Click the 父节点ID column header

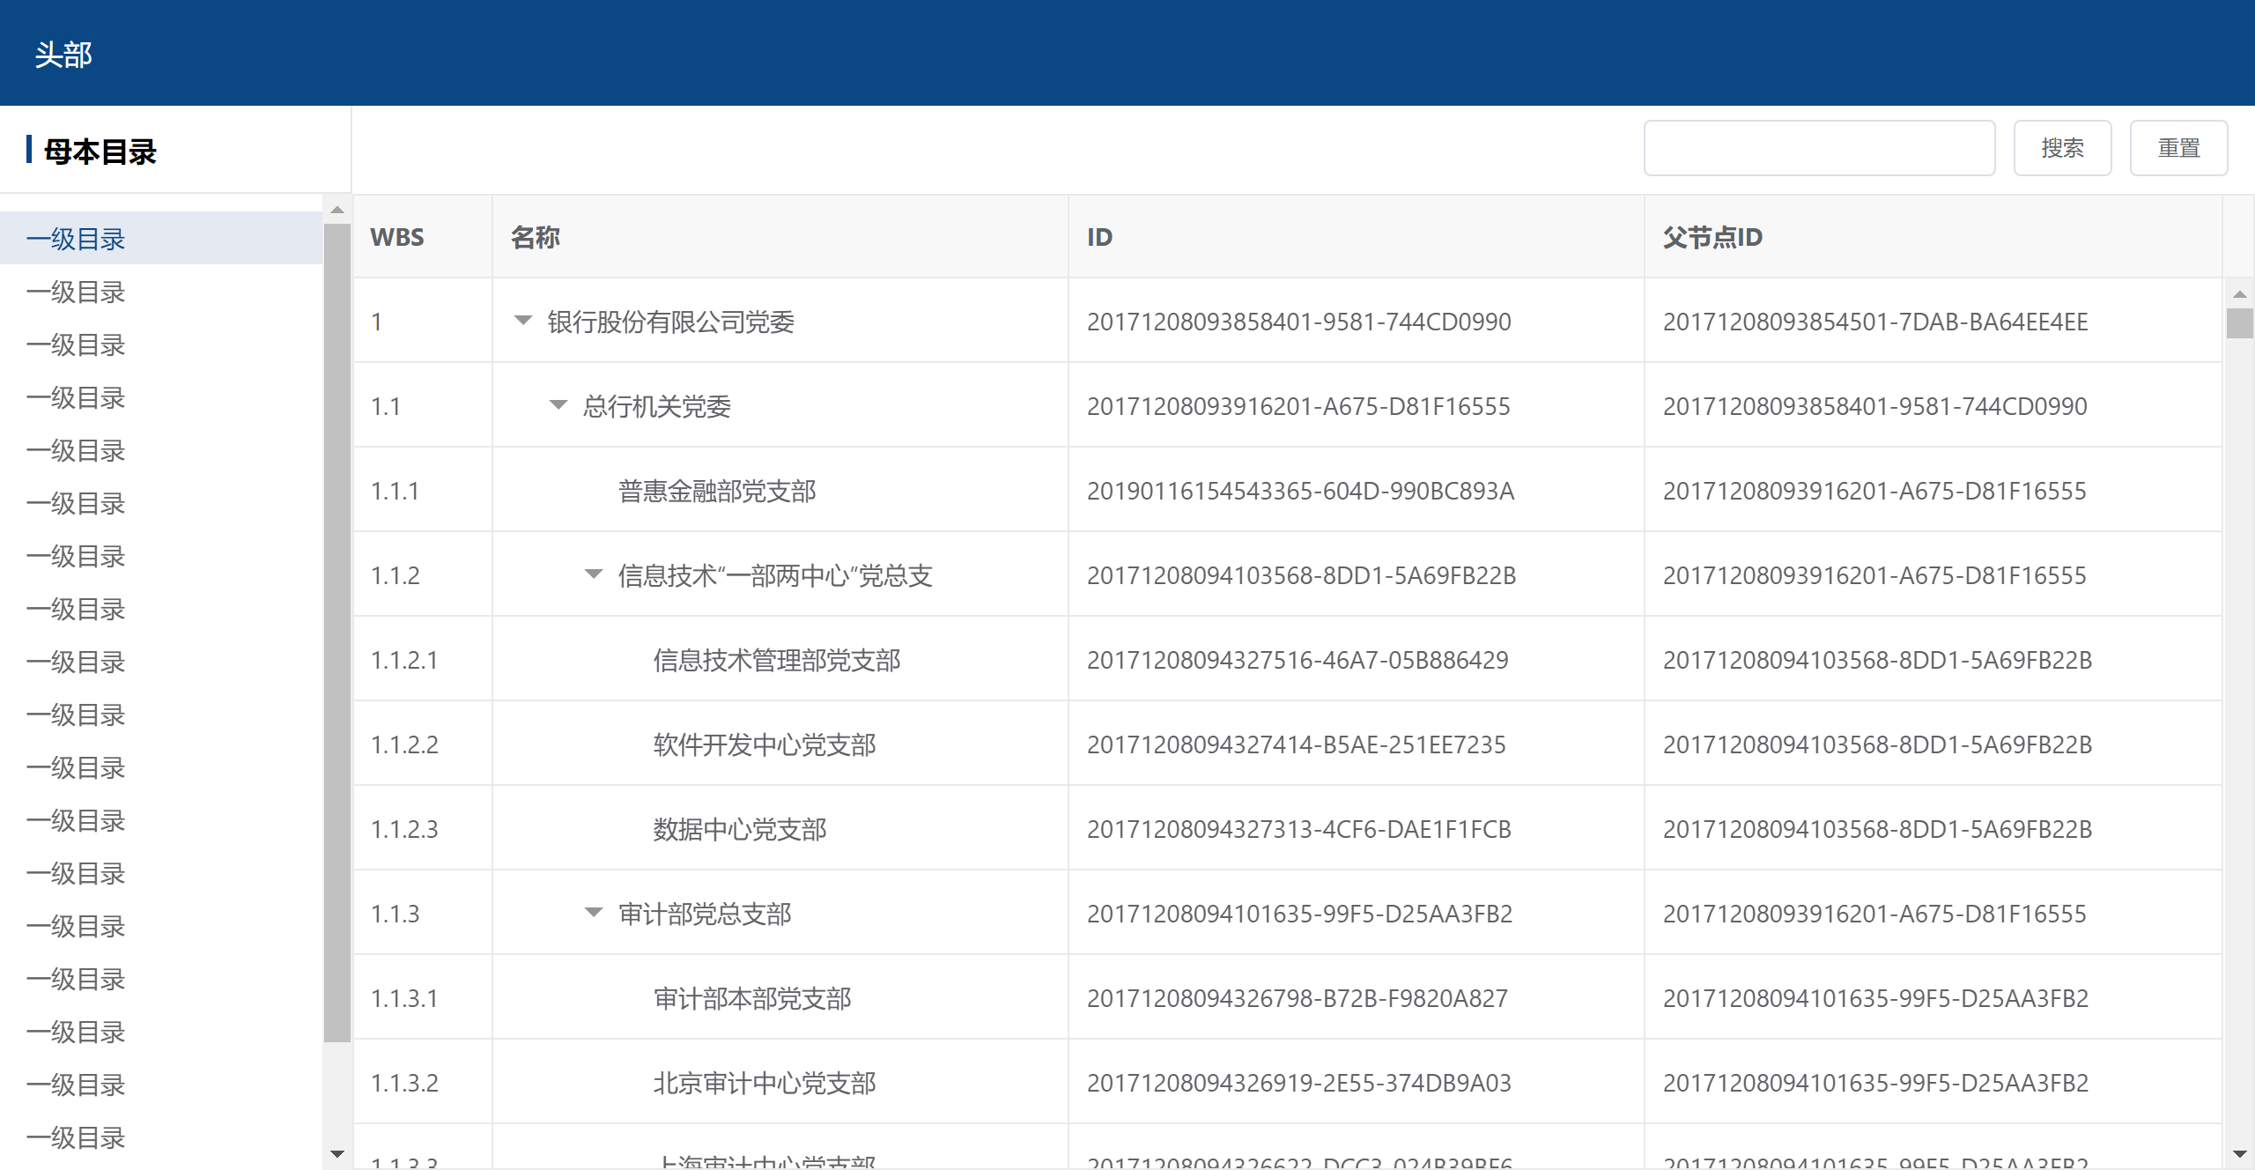point(1712,237)
